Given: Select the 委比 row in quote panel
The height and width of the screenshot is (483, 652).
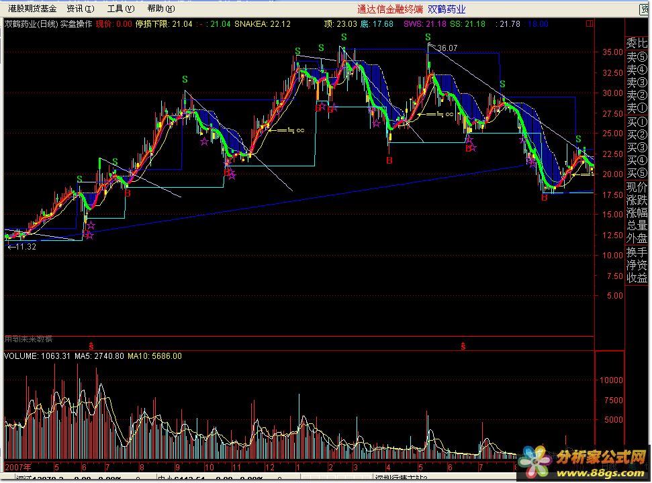Looking at the screenshot, I should coord(637,43).
